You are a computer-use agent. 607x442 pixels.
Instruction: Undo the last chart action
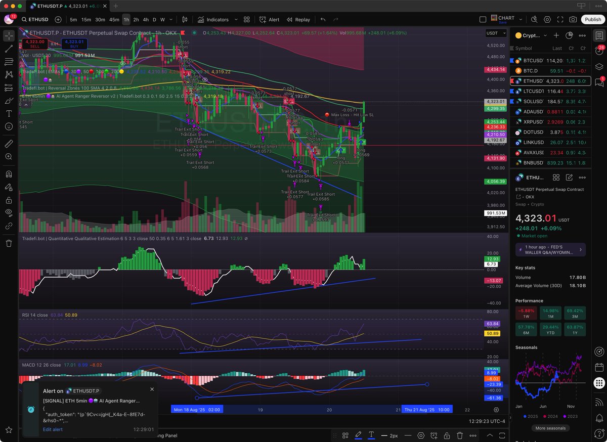pos(323,20)
